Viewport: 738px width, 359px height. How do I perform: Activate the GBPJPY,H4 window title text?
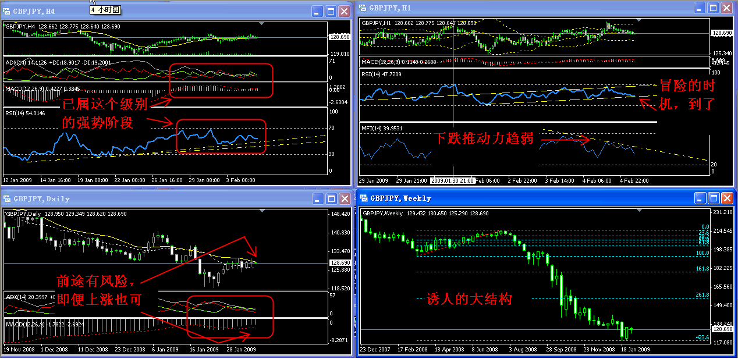click(34, 11)
